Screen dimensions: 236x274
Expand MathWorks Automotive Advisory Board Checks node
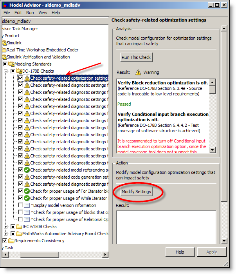(6, 234)
